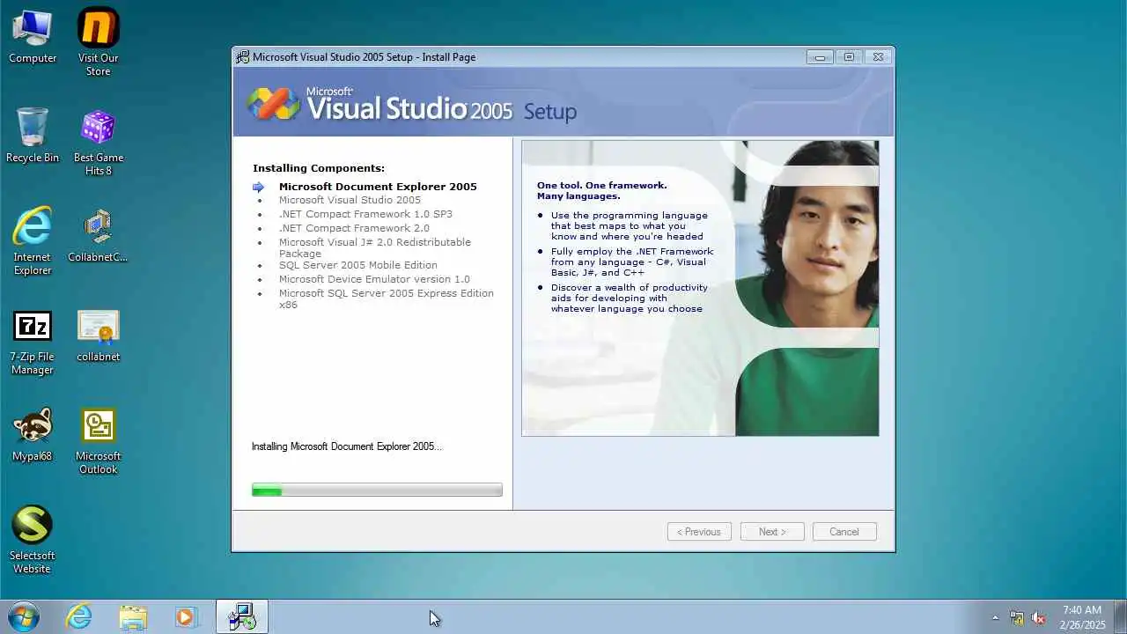Select Microsoft Visual J# 2.0 Redistributable Package
The image size is (1127, 634).
click(375, 247)
